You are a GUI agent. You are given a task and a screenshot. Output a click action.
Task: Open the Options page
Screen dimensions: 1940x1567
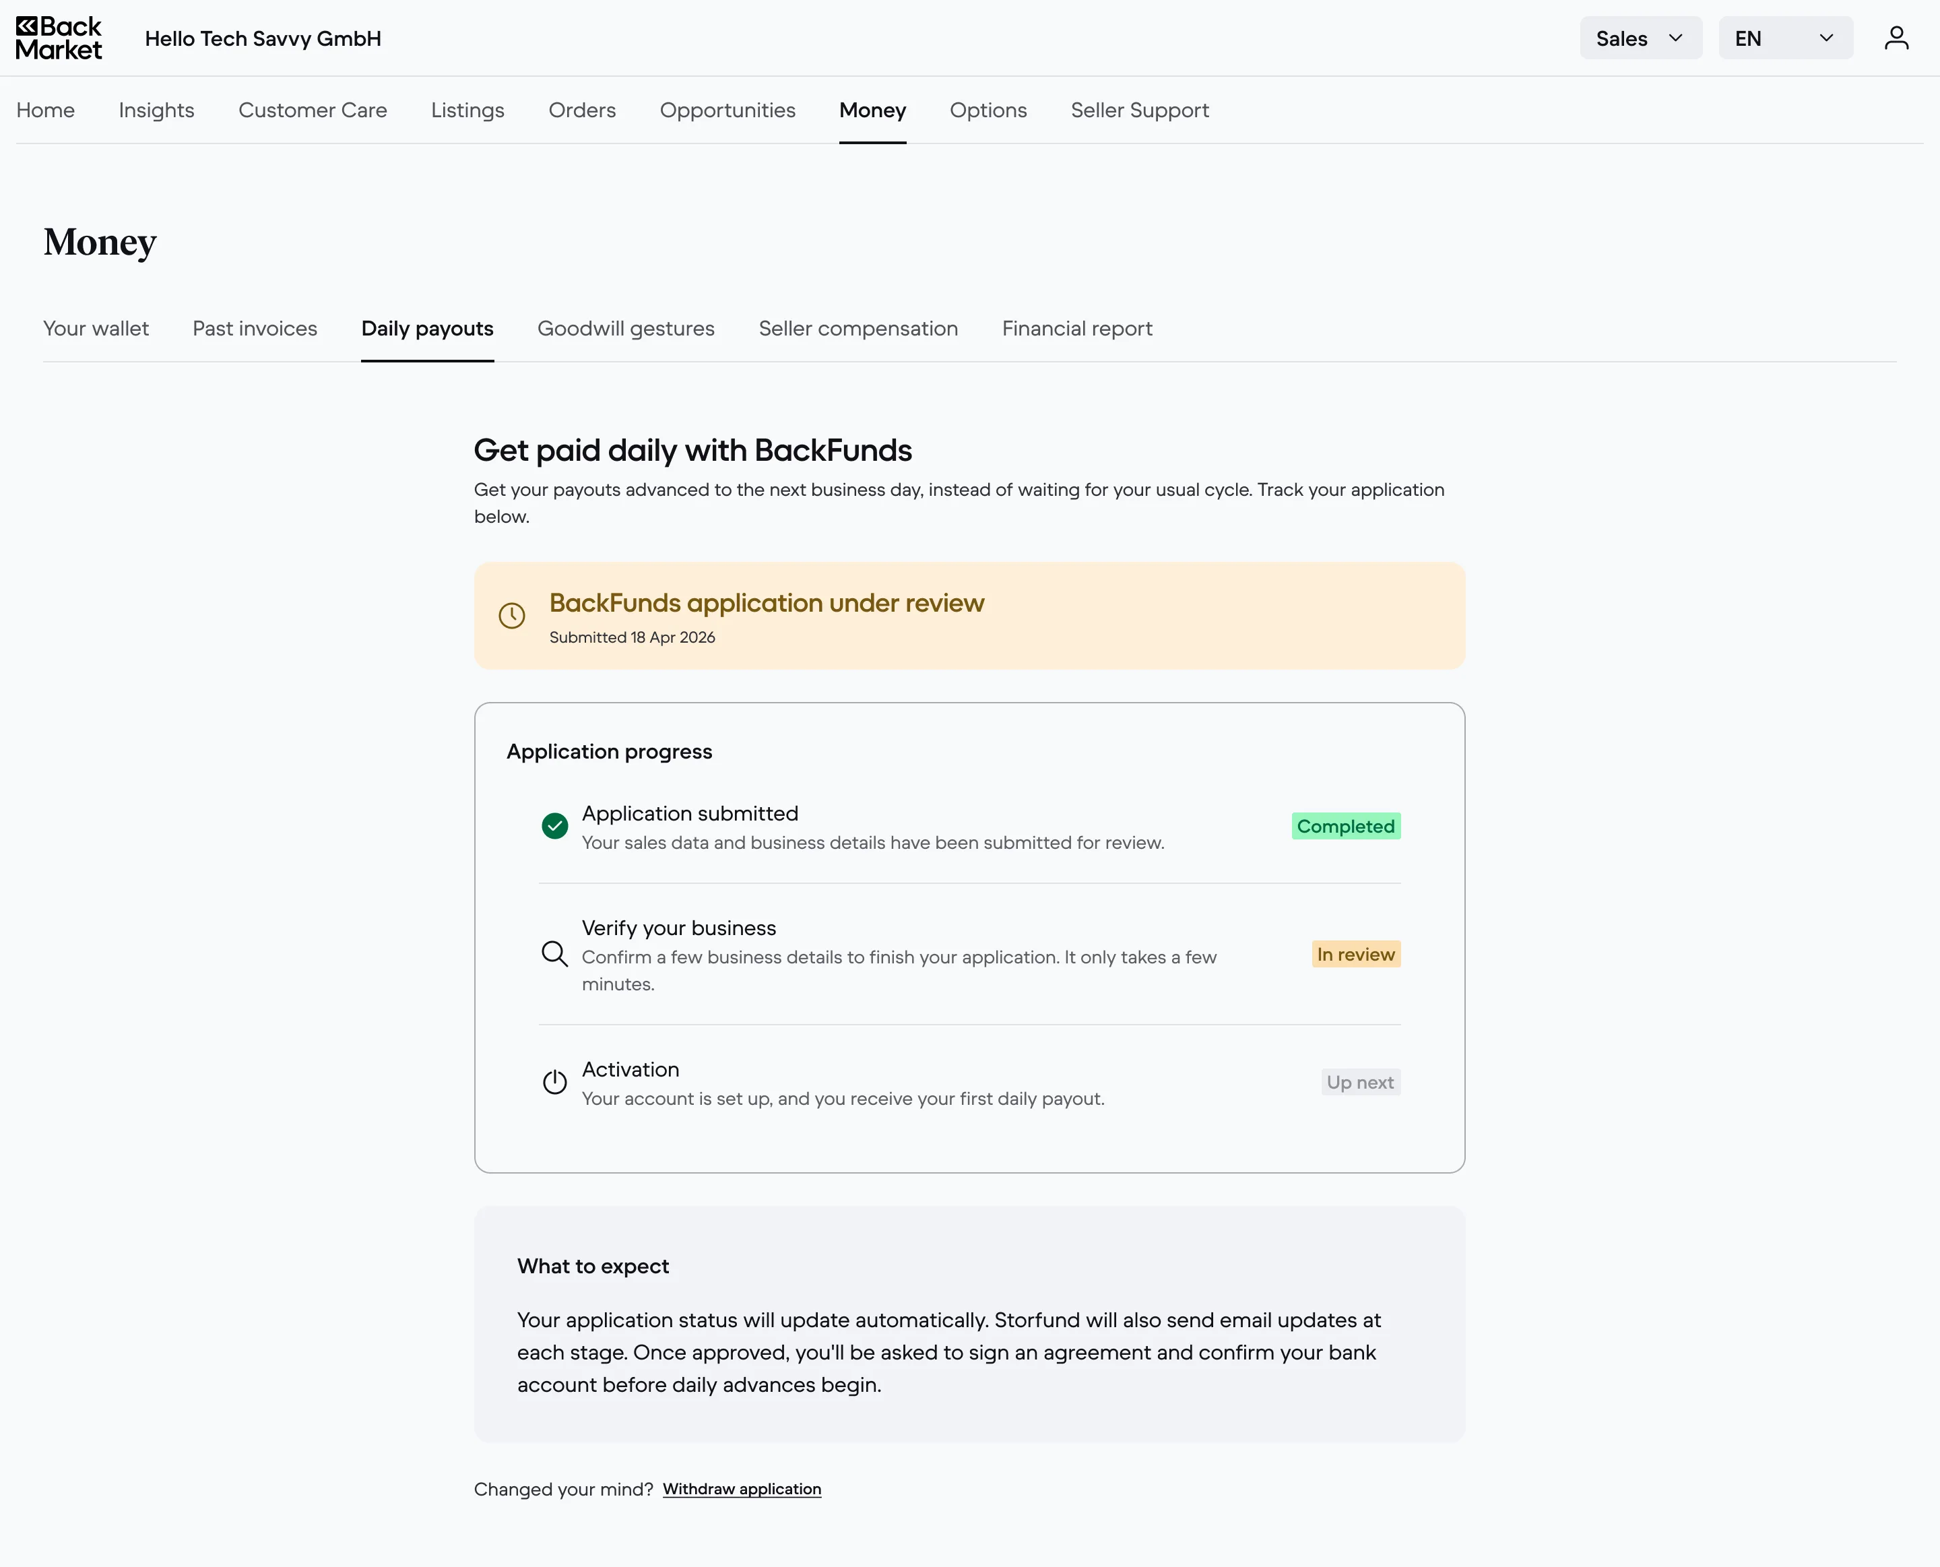pos(988,110)
